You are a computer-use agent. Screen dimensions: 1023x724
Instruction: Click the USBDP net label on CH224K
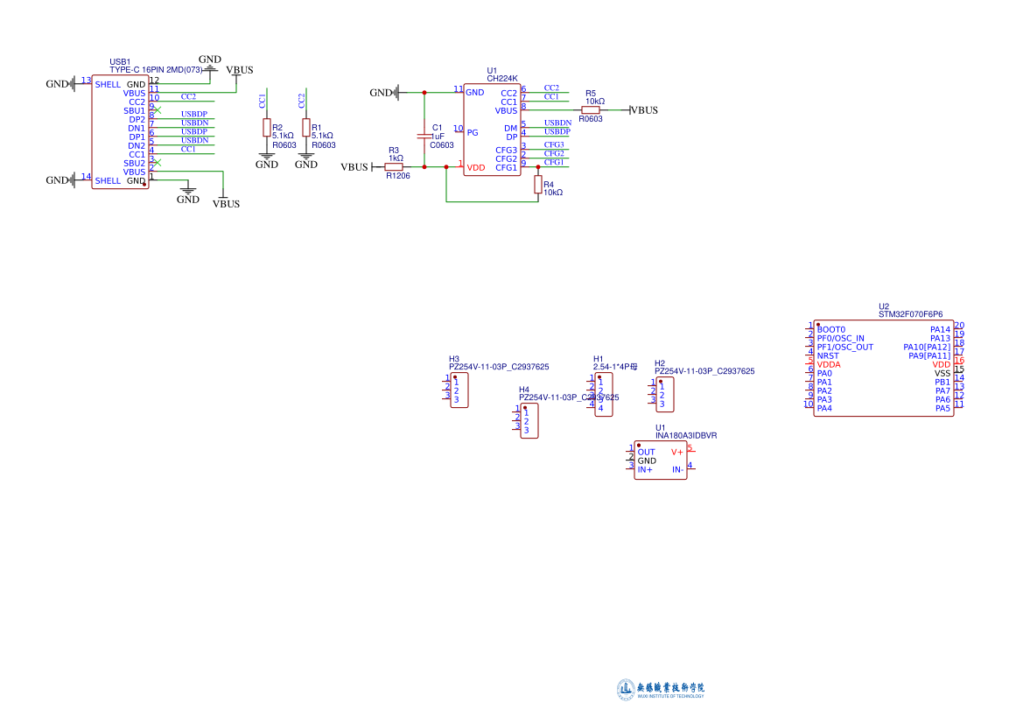click(x=557, y=131)
